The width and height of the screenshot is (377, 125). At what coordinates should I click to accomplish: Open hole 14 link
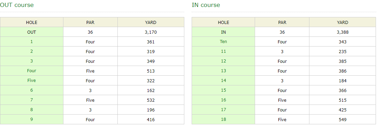point(223,81)
